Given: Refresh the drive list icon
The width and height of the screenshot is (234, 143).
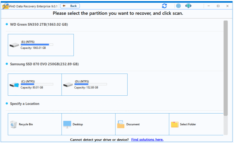Looking at the screenshot, I should tap(164, 6).
